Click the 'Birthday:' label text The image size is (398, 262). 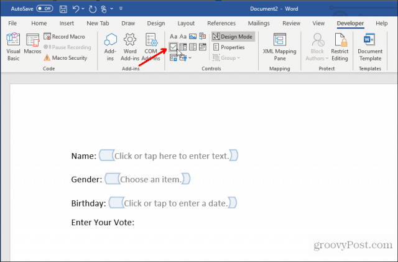88,204
